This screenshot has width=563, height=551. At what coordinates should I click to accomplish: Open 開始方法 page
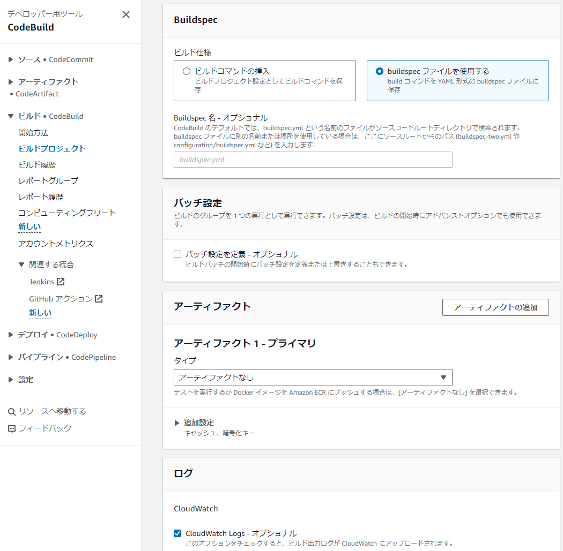point(33,133)
